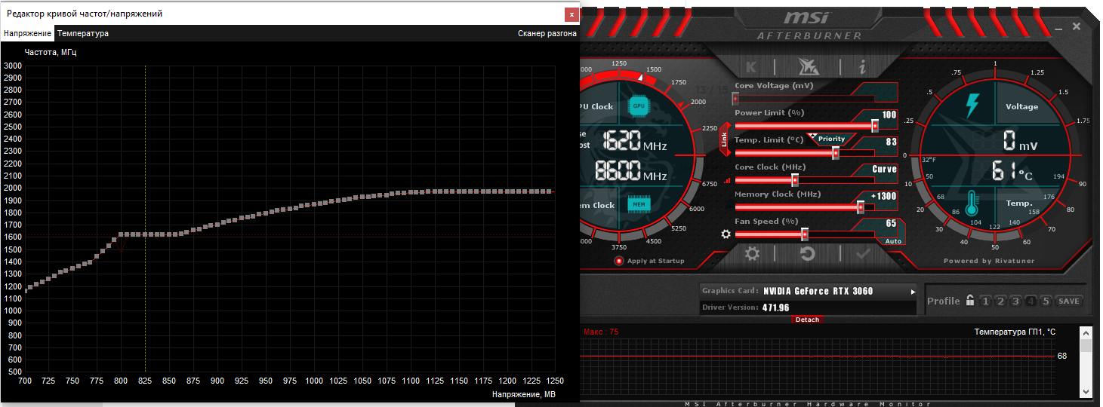Click the Temp. label in right gauge
The width and height of the screenshot is (1103, 407).
tap(1018, 203)
